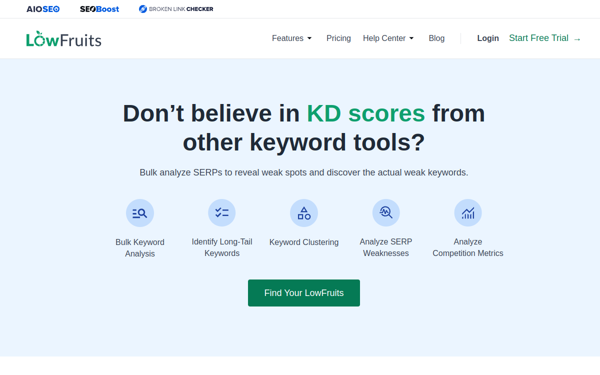Click the Keyword Clustering label

pos(304,242)
